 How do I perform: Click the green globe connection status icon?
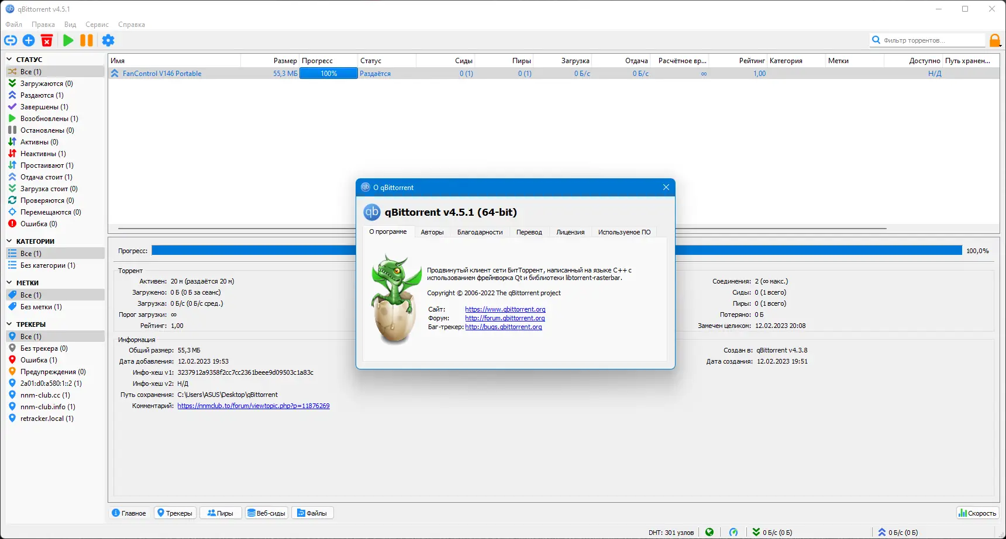(x=709, y=532)
